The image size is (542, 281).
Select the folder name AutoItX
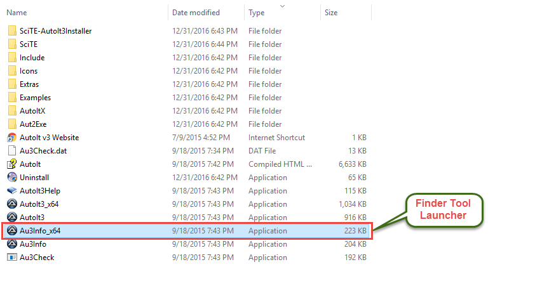[32, 111]
